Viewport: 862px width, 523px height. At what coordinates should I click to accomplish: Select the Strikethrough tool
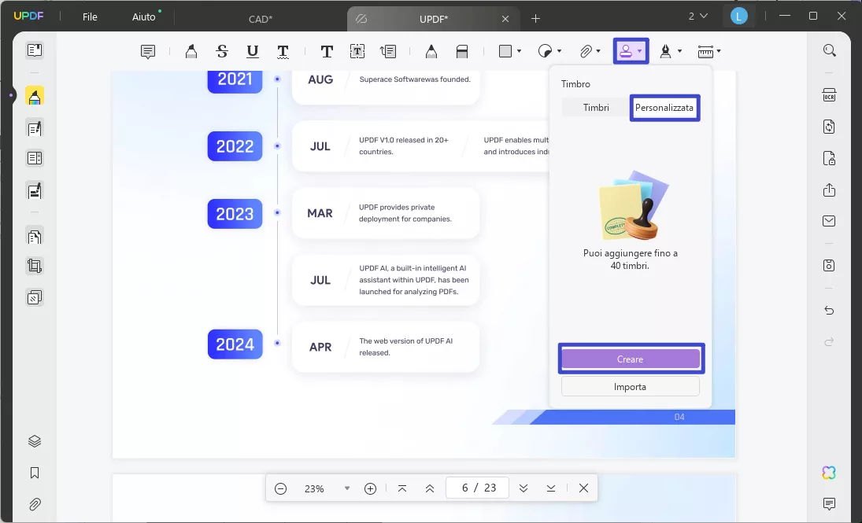(222, 52)
